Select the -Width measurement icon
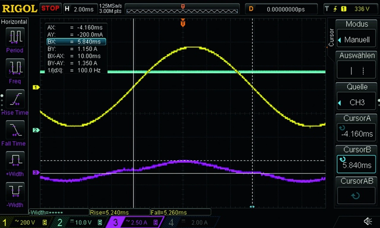Screen dimensions: 380x228 (x=15, y=191)
